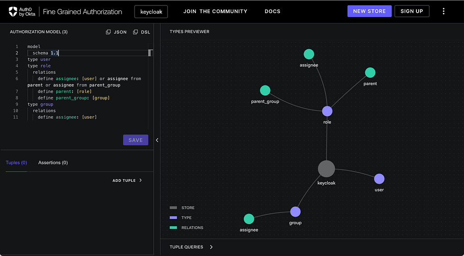Select the keycloak store node
This screenshot has height=256, width=464.
326,169
